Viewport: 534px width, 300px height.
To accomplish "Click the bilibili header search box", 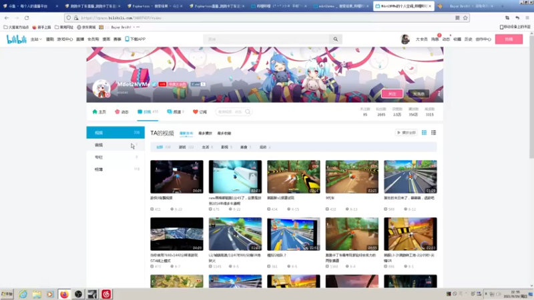I will [266, 39].
